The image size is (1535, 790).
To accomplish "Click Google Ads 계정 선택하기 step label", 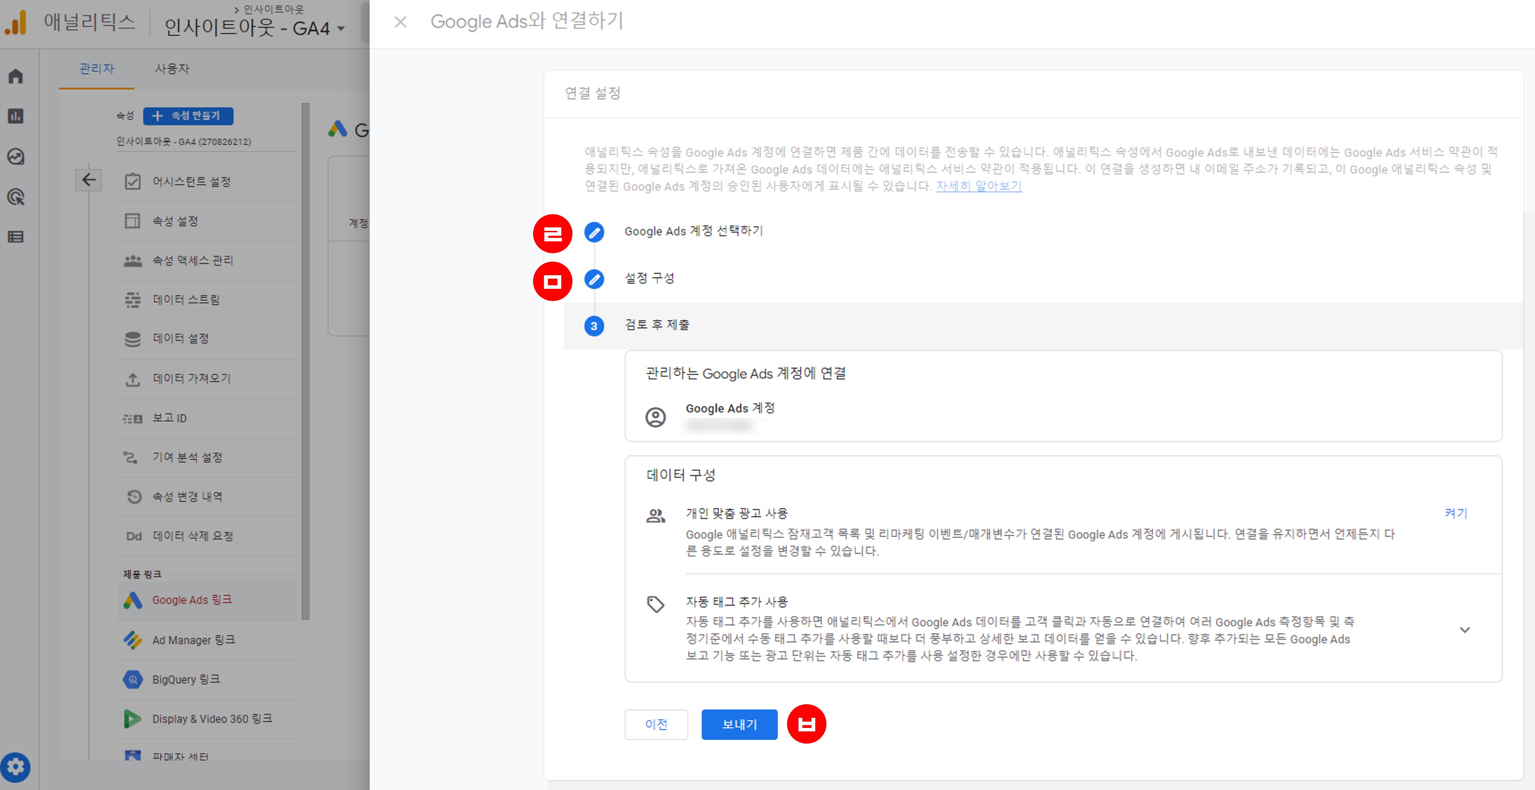I will pyautogui.click(x=694, y=231).
